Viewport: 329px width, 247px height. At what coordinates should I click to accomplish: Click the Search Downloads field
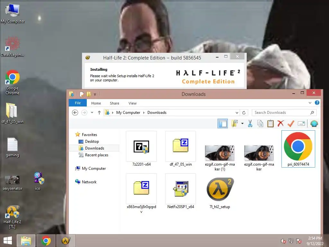(284, 113)
